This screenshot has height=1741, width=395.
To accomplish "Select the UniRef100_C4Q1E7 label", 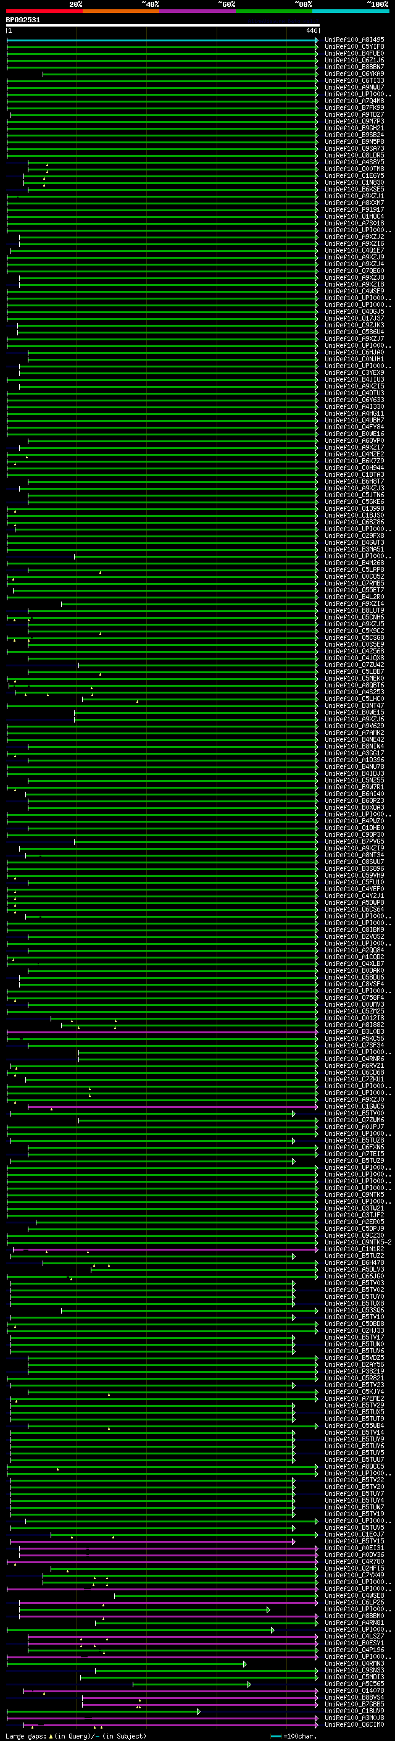I will pyautogui.click(x=354, y=250).
